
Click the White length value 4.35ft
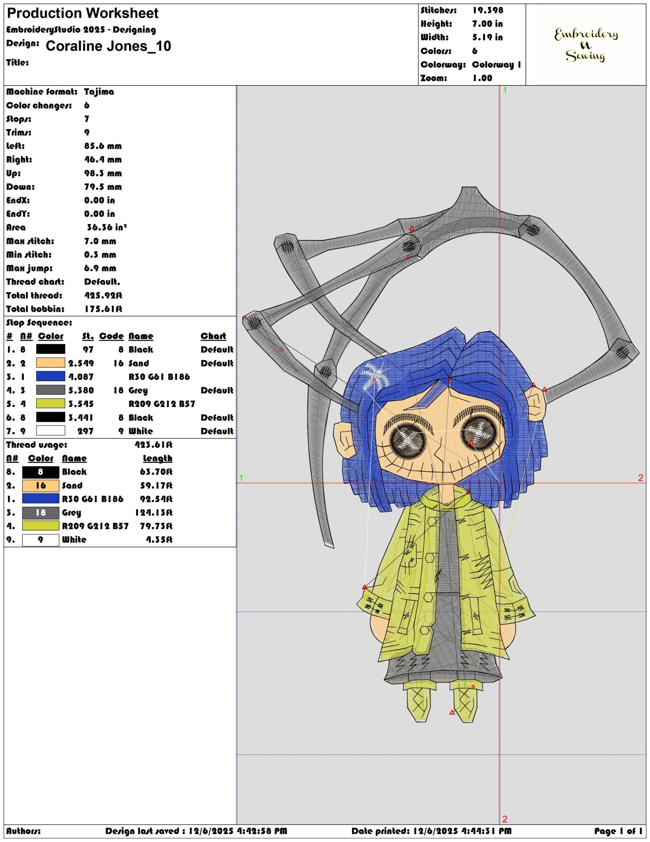[159, 540]
